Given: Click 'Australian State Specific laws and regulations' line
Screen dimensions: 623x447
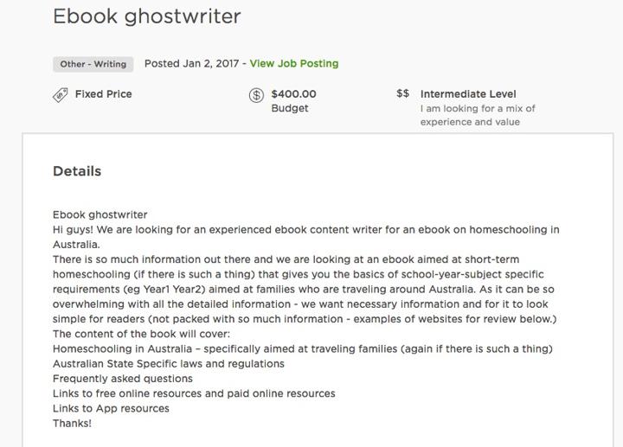Looking at the screenshot, I should click(169, 364).
